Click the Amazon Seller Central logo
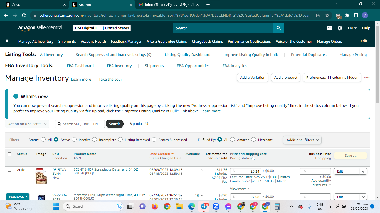Screen dimensions: 380x213 pyautogui.click(x=40, y=28)
